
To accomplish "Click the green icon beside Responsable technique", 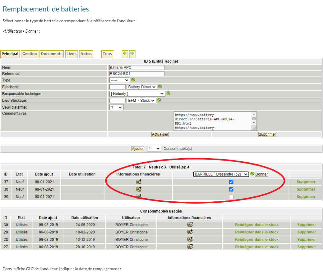I will (168, 93).
